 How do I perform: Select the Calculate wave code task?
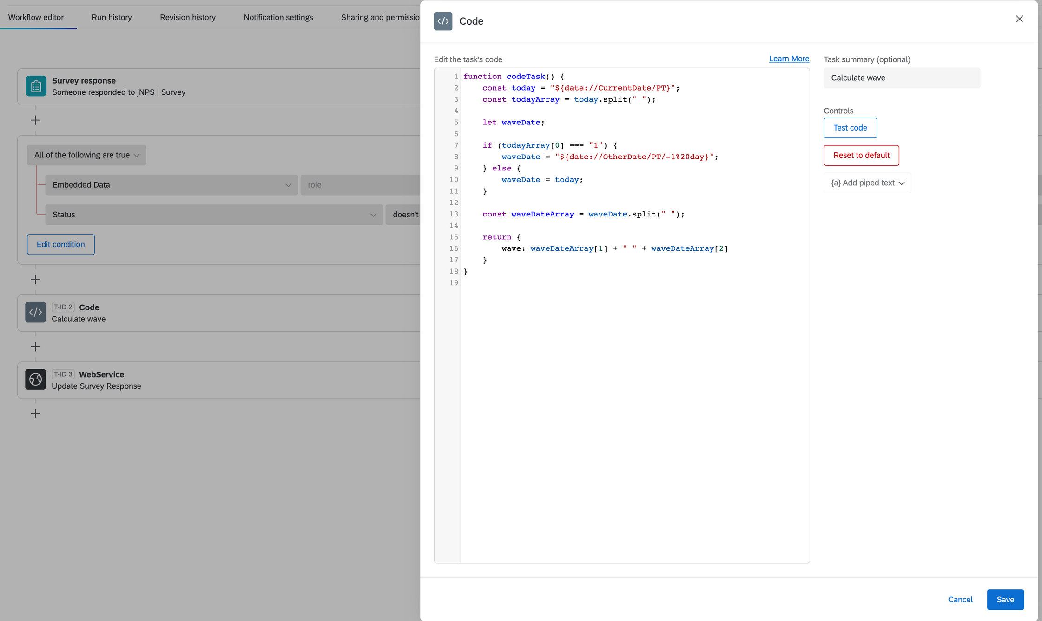coord(218,313)
